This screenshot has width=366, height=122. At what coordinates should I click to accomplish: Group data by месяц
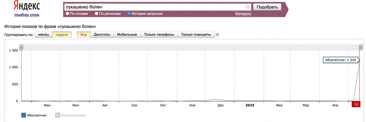(44, 35)
